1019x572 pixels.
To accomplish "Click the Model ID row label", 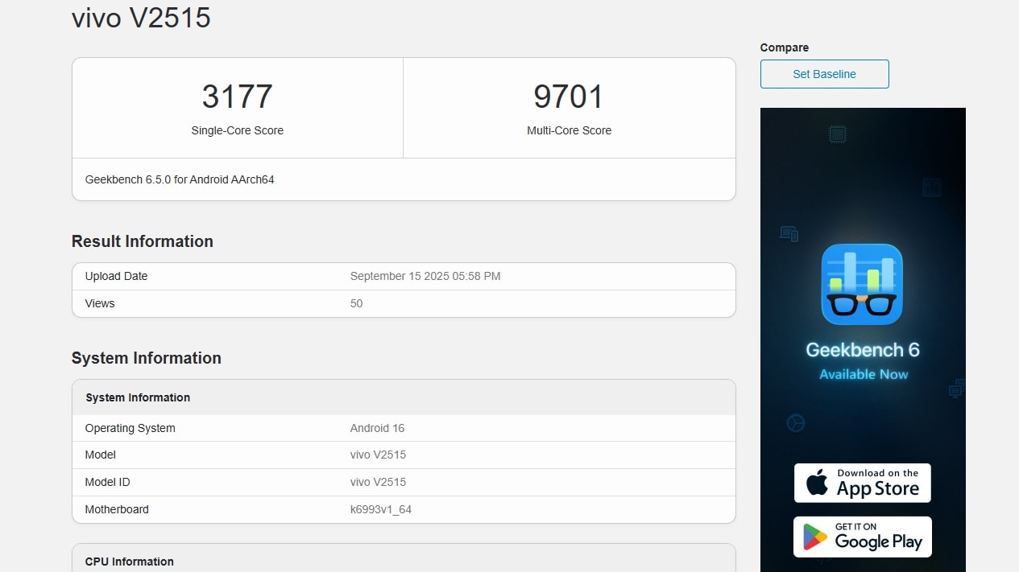I will click(x=107, y=482).
